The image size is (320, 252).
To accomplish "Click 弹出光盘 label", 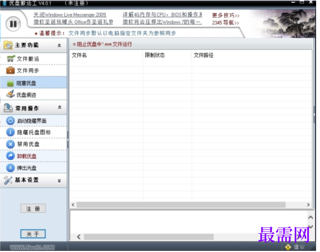I will 26,168.
